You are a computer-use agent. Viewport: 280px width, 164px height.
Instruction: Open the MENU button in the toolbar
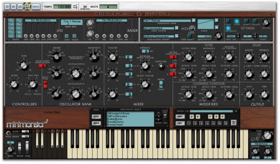click(x=36, y=7)
